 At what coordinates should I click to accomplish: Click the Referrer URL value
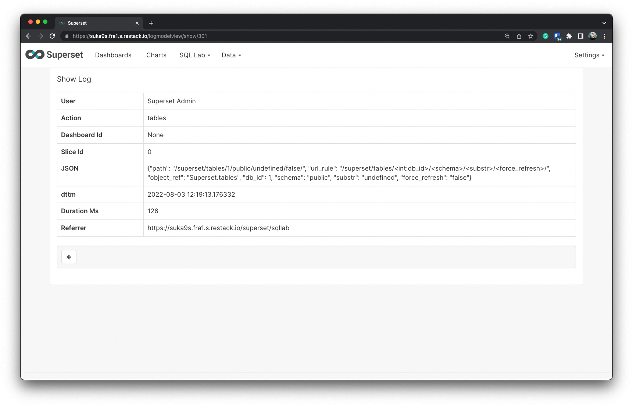coord(218,228)
